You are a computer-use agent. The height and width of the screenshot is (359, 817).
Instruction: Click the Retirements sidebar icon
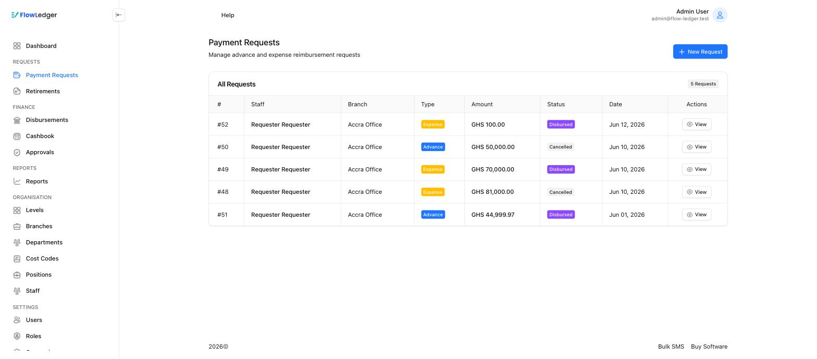coord(17,91)
